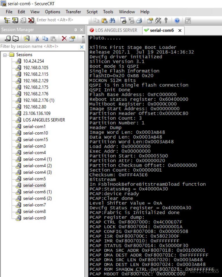This screenshot has height=277, width=222.
Task: Select session 23.106.136.109
Action: click(37, 114)
